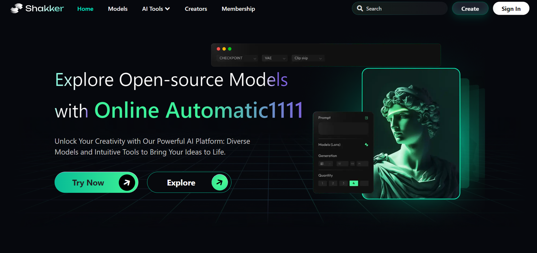
Task: Click the Prompt text box
Action: pos(343,129)
